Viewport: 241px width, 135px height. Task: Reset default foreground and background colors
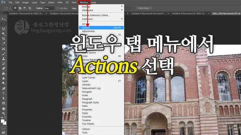click(x=2, y=117)
